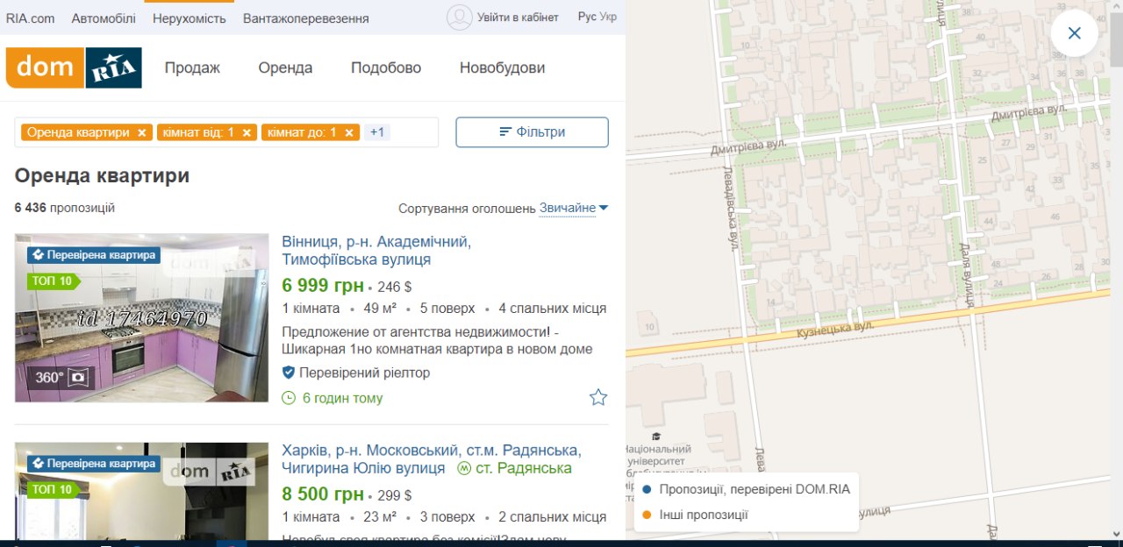Close the map with the X button

[1074, 33]
